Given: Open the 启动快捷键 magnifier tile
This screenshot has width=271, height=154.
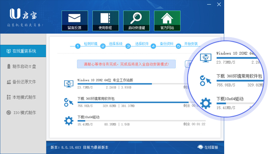Looking at the screenshot, I should tap(136, 21).
